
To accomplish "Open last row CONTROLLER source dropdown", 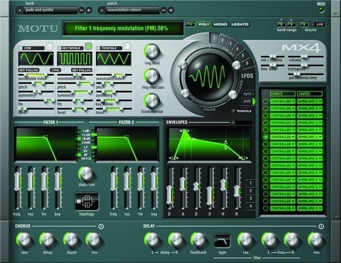I will [x=282, y=208].
